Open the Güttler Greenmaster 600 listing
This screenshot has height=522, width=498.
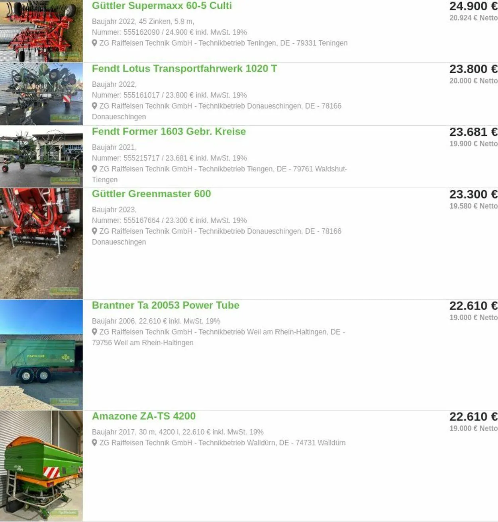[x=151, y=194]
